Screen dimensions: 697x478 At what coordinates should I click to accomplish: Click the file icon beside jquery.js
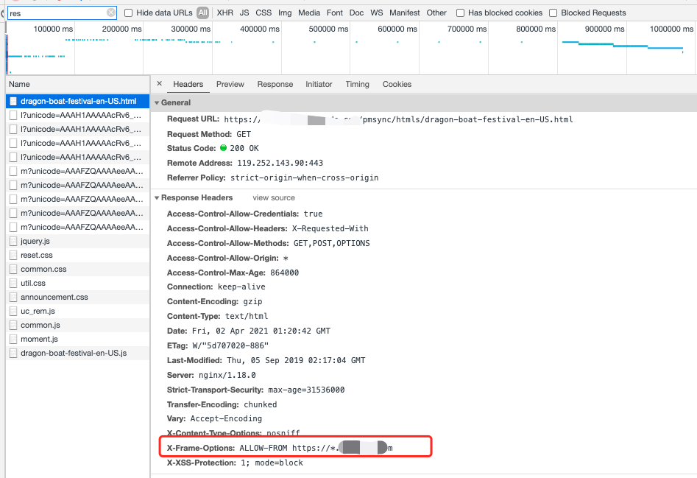pos(13,241)
